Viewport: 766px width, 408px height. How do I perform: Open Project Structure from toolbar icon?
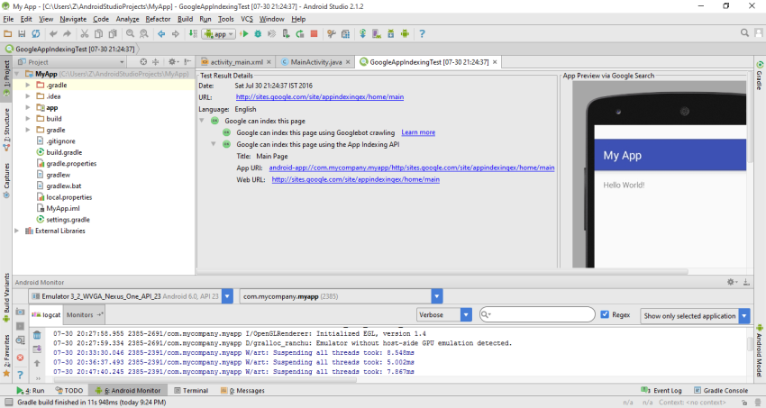(345, 33)
